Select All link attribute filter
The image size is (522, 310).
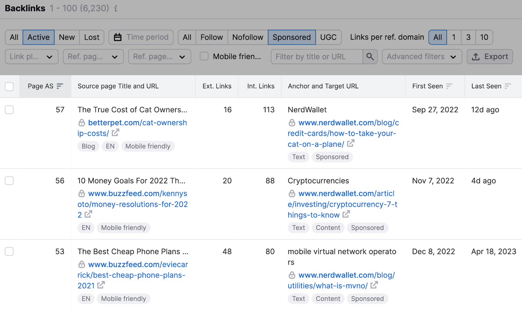[187, 37]
